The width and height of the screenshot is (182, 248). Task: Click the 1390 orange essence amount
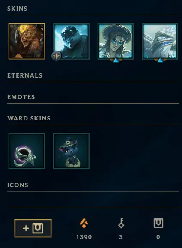click(84, 237)
